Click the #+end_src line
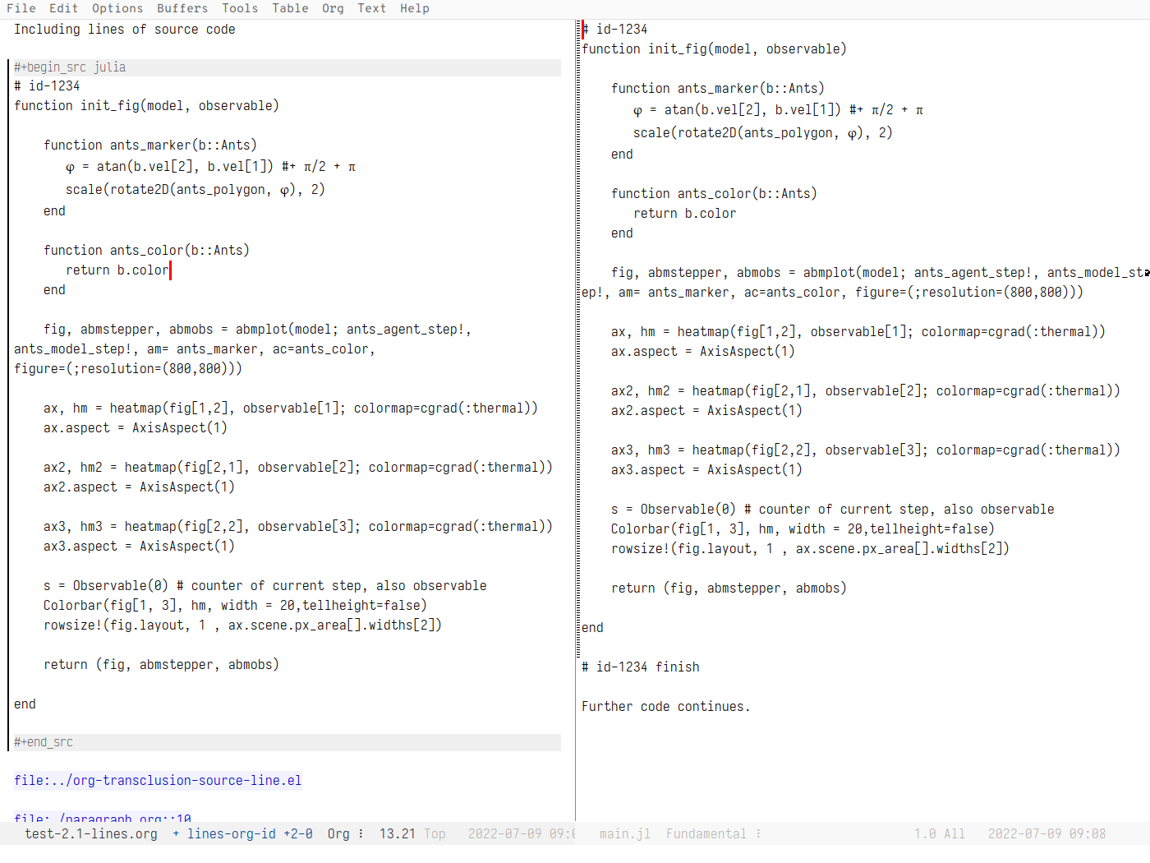The image size is (1150, 863). 287,742
